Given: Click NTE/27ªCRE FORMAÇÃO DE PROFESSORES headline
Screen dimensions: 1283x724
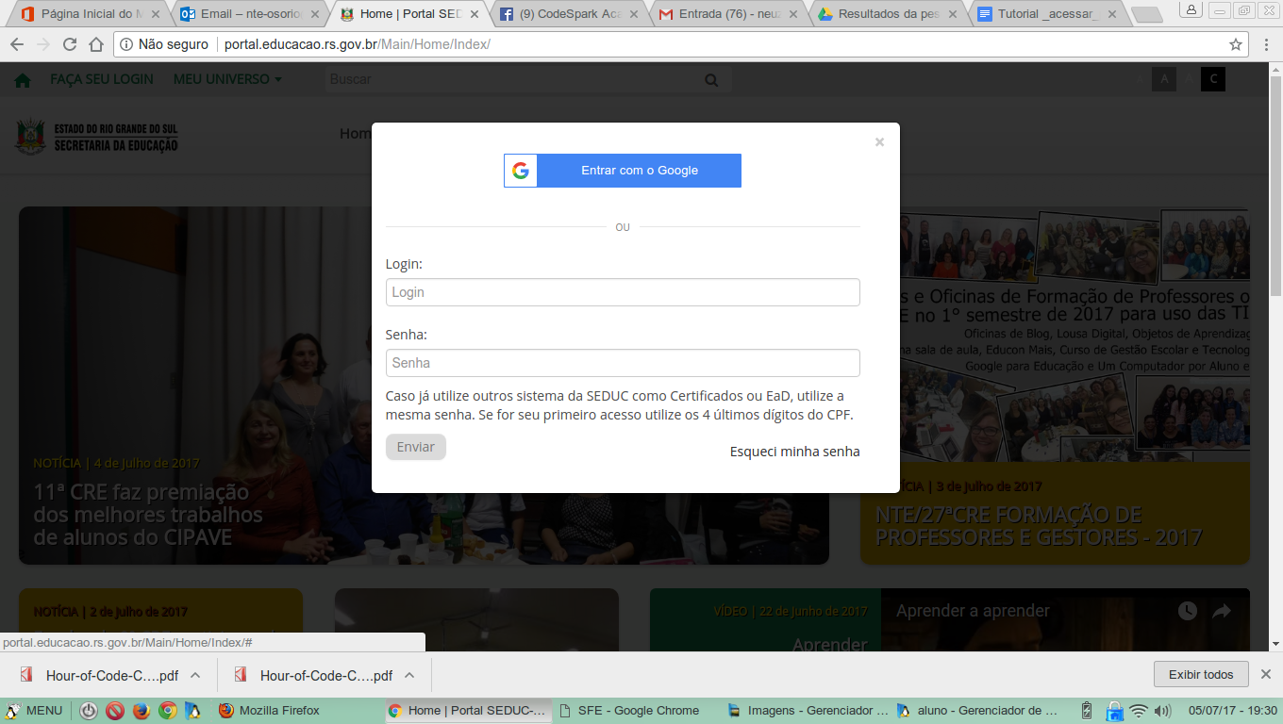Looking at the screenshot, I should click(x=1039, y=526).
